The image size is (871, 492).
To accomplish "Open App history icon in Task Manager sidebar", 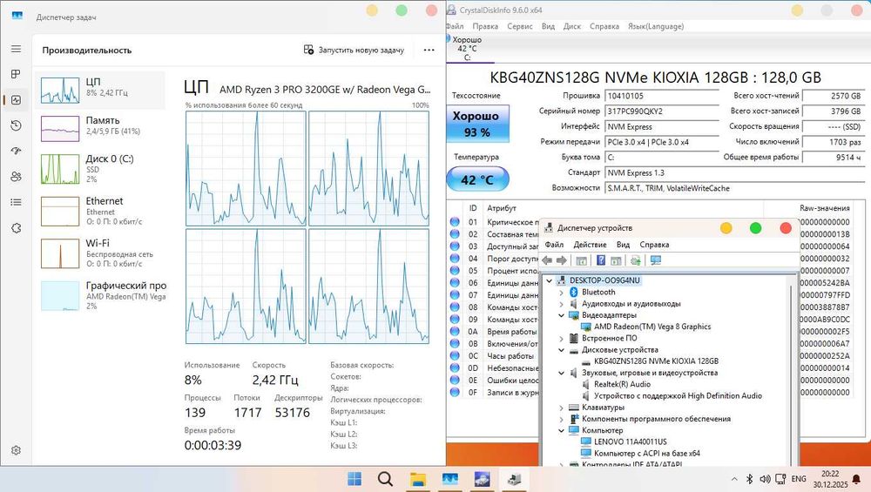I will click(16, 125).
